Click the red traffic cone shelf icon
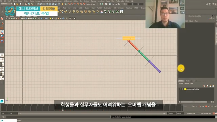The image size is (217, 122). coord(102,12)
